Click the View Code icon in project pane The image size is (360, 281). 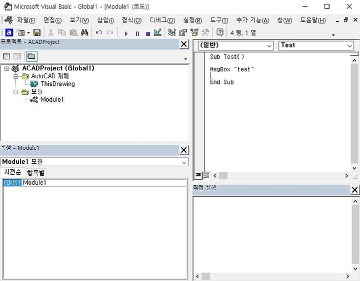6,56
